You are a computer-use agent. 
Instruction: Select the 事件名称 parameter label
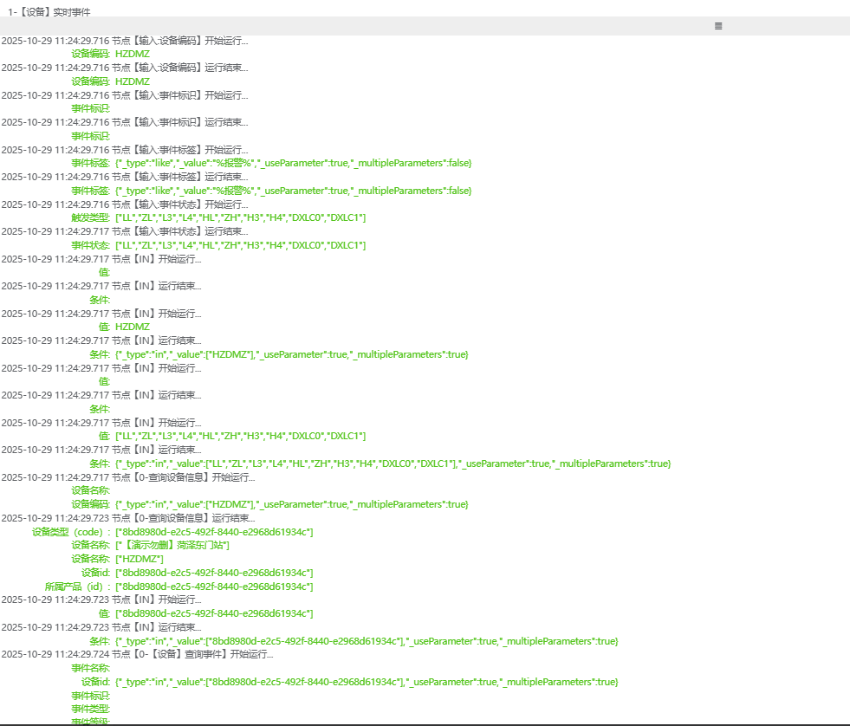[90, 668]
